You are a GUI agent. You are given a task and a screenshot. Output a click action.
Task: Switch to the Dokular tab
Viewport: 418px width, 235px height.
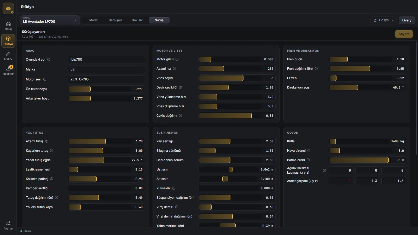click(x=137, y=20)
